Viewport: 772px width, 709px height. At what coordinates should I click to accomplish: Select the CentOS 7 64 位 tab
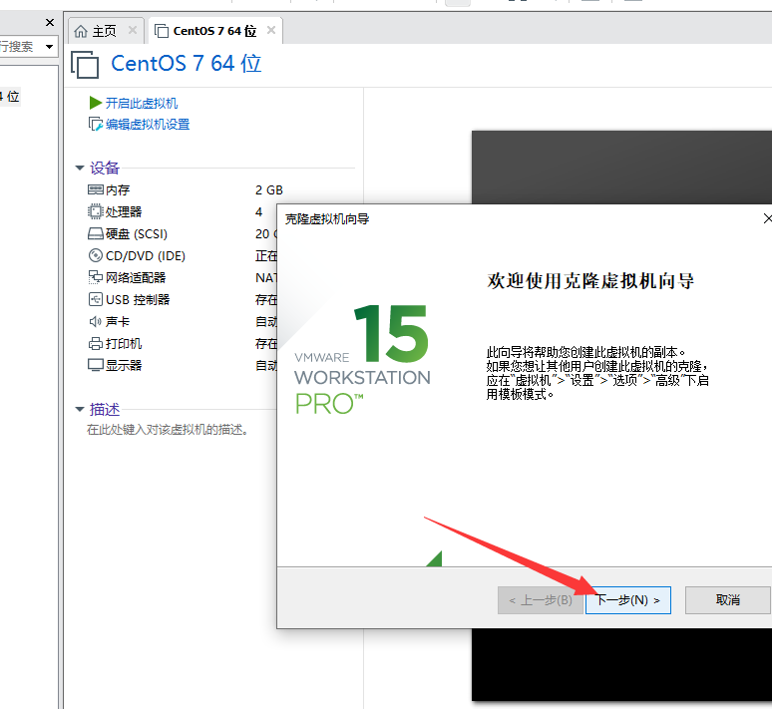(215, 31)
